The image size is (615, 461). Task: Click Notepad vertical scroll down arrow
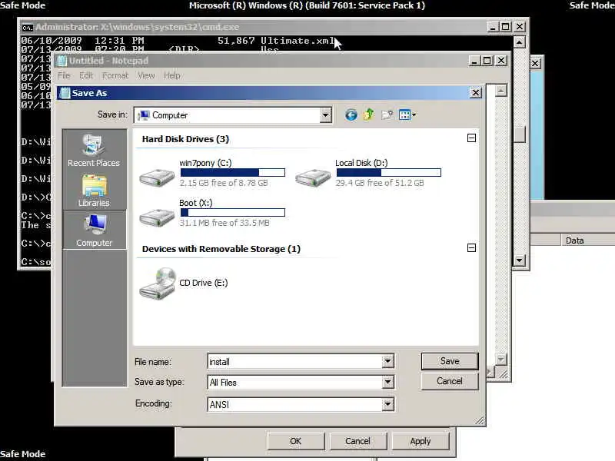(501, 359)
